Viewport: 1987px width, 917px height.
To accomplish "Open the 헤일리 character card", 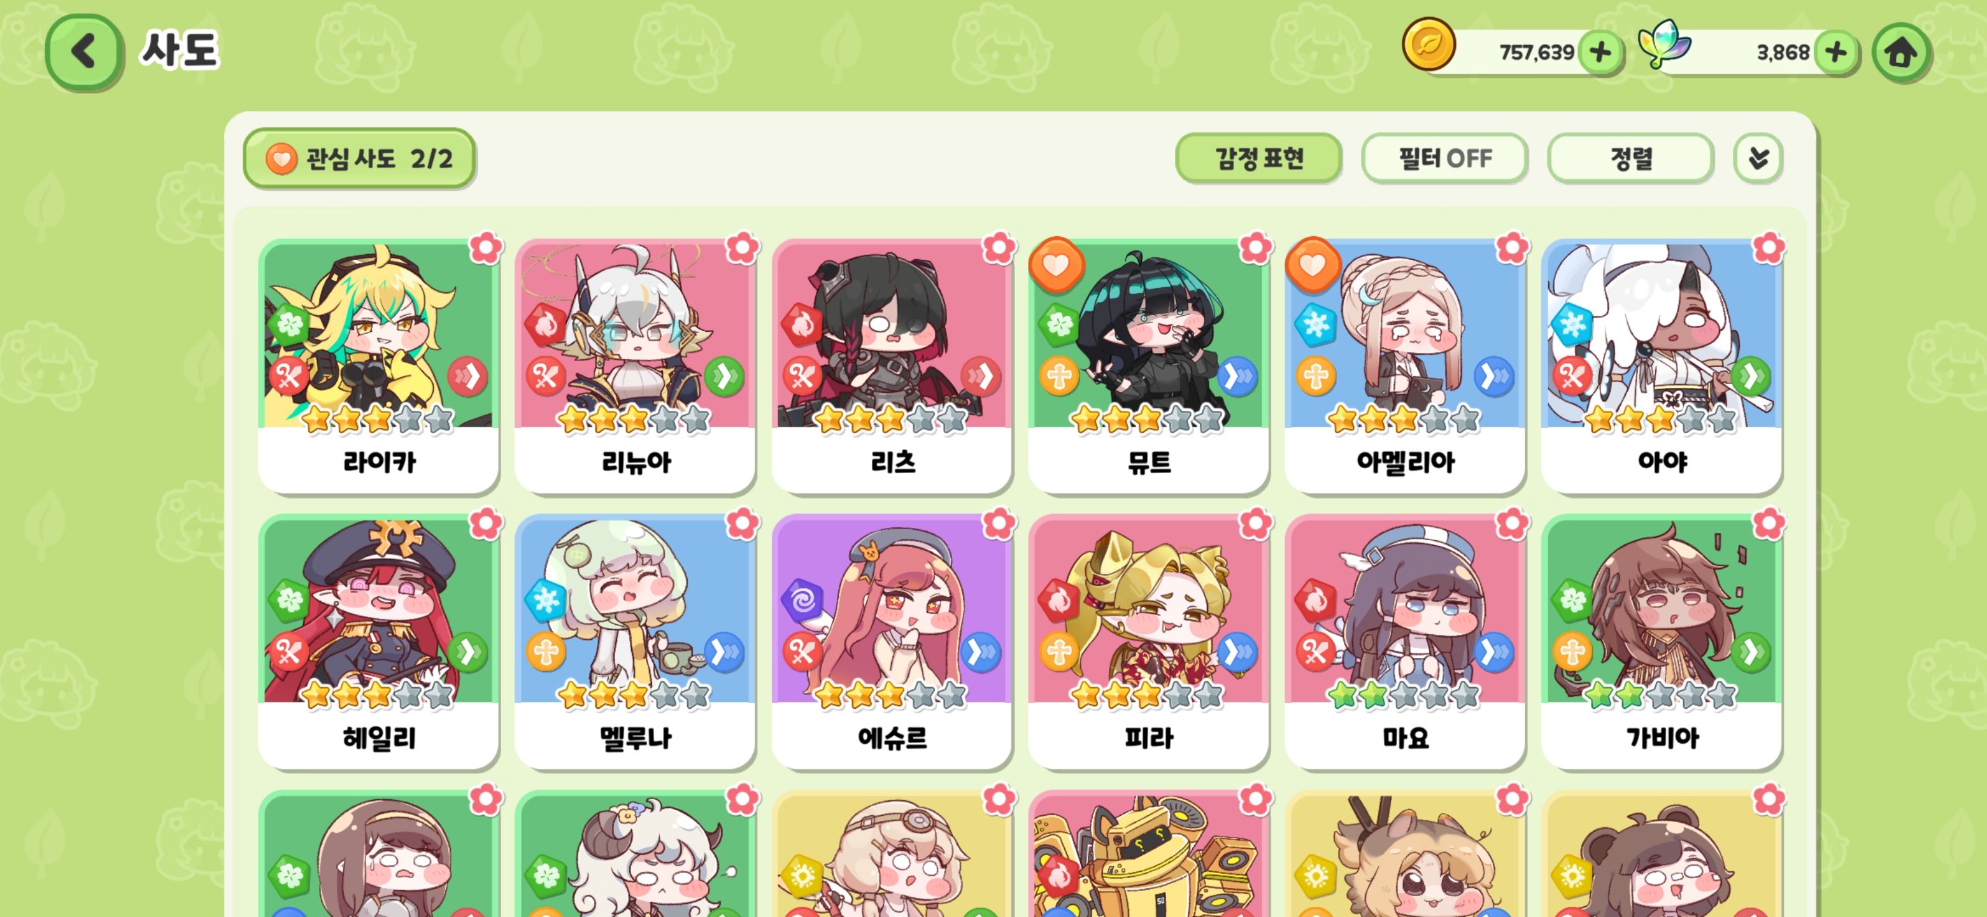I will coord(379,642).
